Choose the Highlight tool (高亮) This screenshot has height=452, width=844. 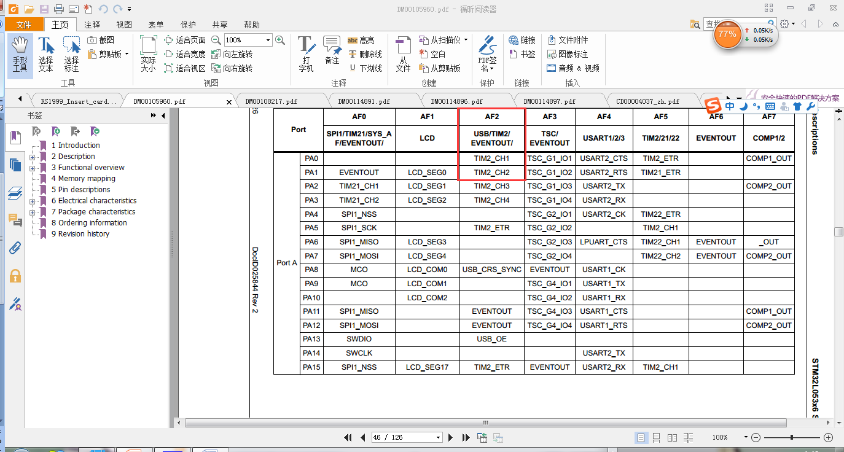[x=361, y=40]
